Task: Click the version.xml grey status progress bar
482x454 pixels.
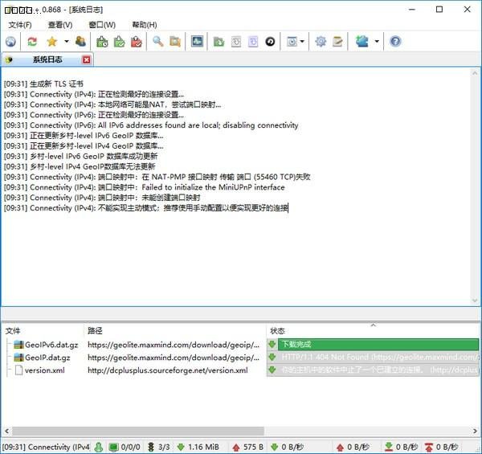Action: (378, 370)
